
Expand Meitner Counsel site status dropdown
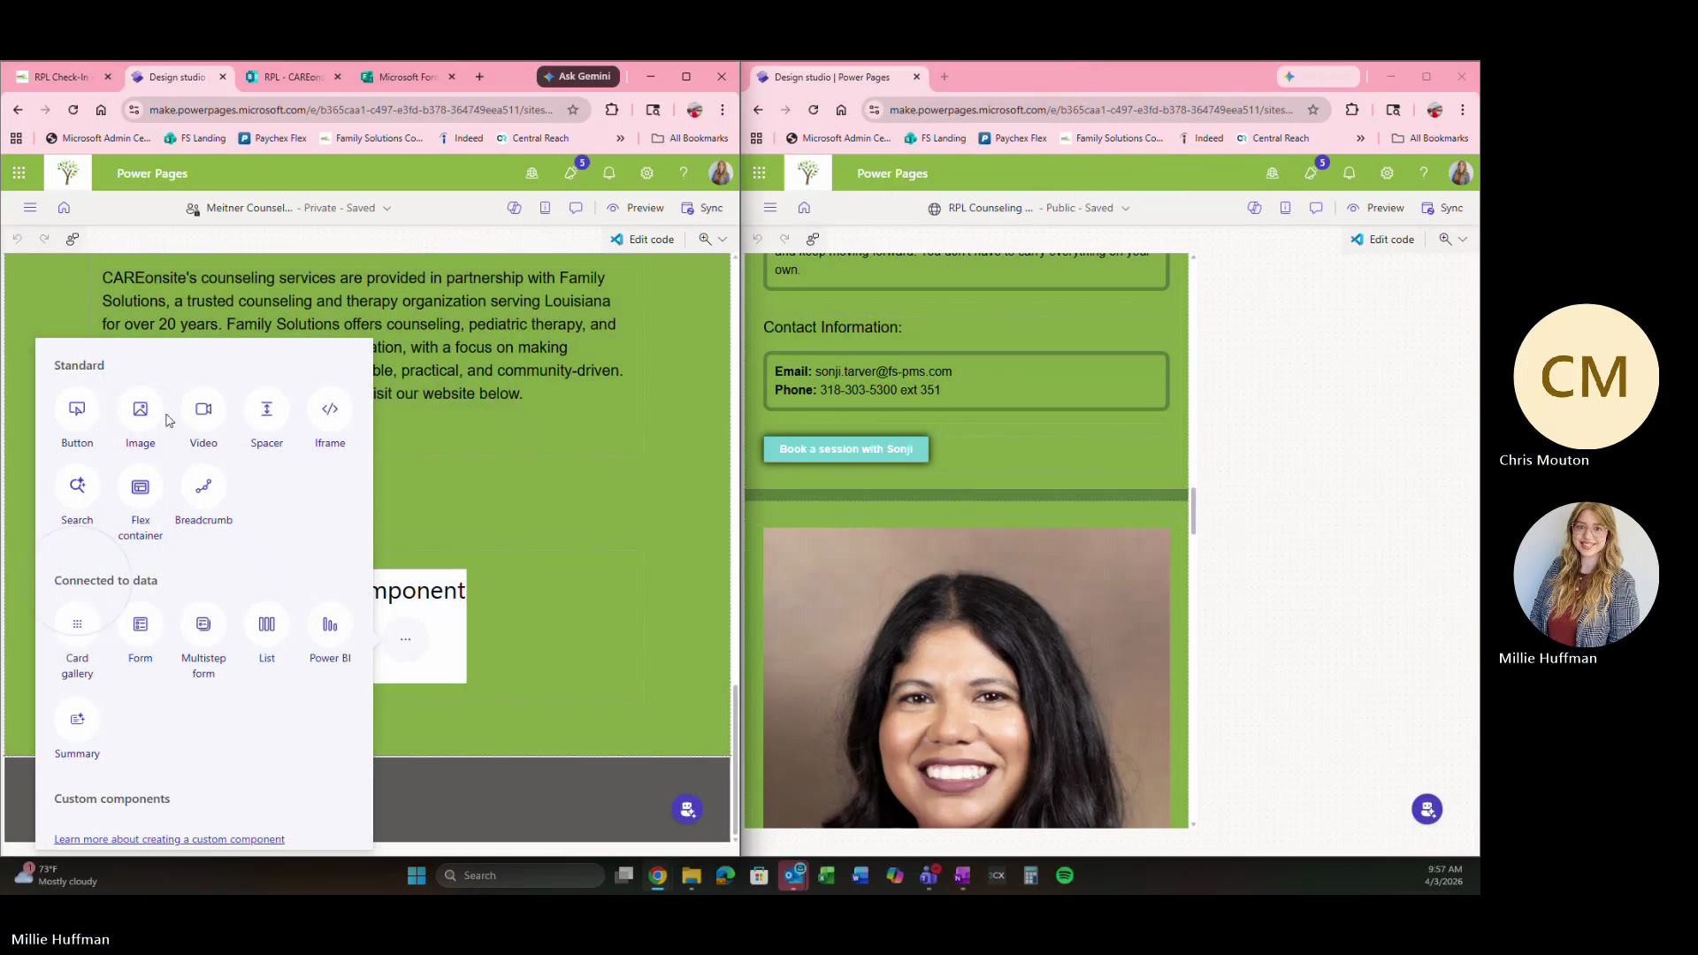386,209
